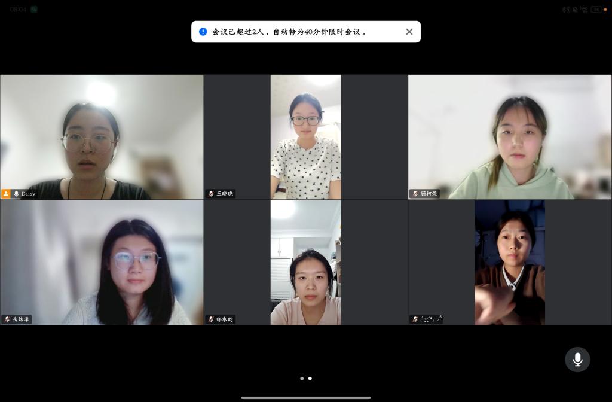The width and height of the screenshot is (612, 402).
Task: Tap the battery indicator in the status bar
Action: coord(596,10)
